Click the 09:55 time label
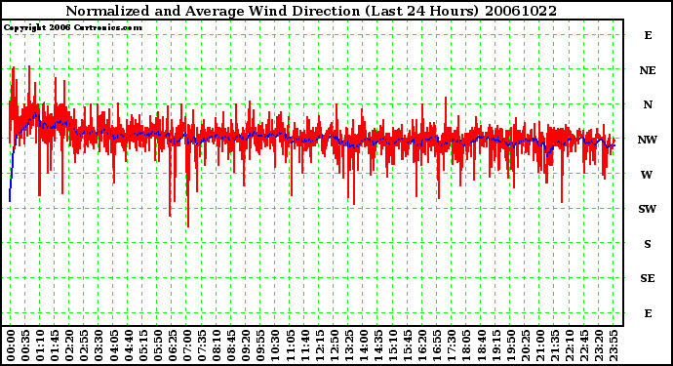 [261, 346]
